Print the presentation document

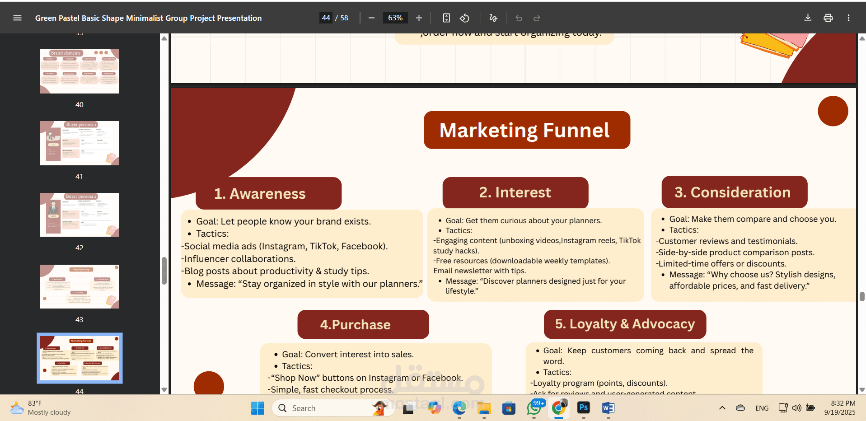[828, 18]
